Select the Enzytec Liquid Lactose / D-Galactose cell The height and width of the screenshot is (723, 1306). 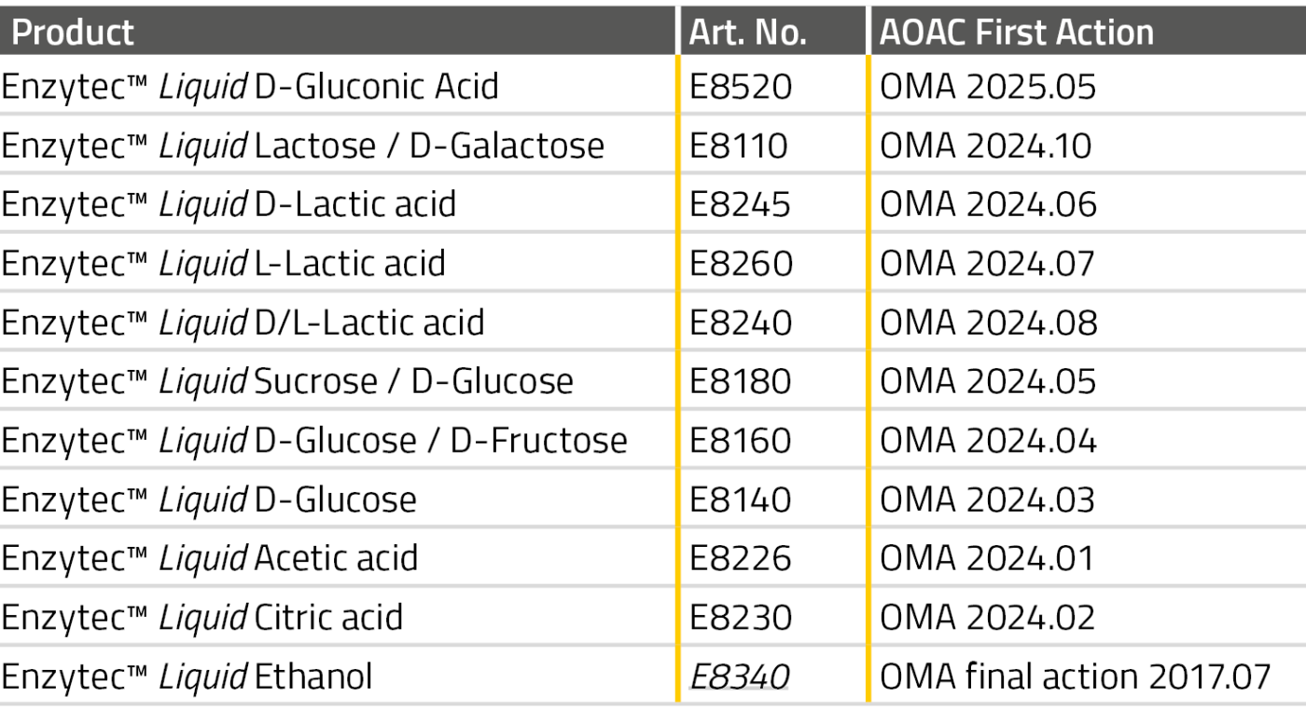coord(301,145)
